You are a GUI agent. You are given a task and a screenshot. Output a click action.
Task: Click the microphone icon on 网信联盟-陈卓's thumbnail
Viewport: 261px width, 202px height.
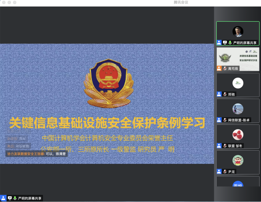[225, 120]
